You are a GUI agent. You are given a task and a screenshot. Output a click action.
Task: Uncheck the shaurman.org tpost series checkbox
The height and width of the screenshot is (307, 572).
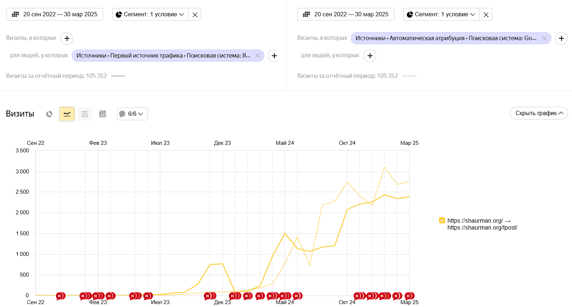[442, 220]
